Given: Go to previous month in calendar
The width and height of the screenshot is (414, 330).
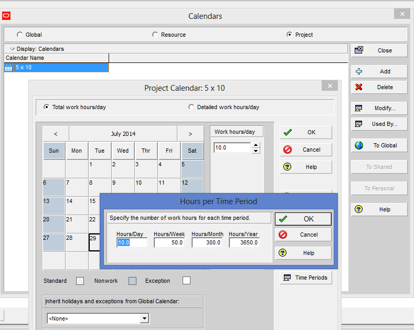Looking at the screenshot, I should coord(56,134).
